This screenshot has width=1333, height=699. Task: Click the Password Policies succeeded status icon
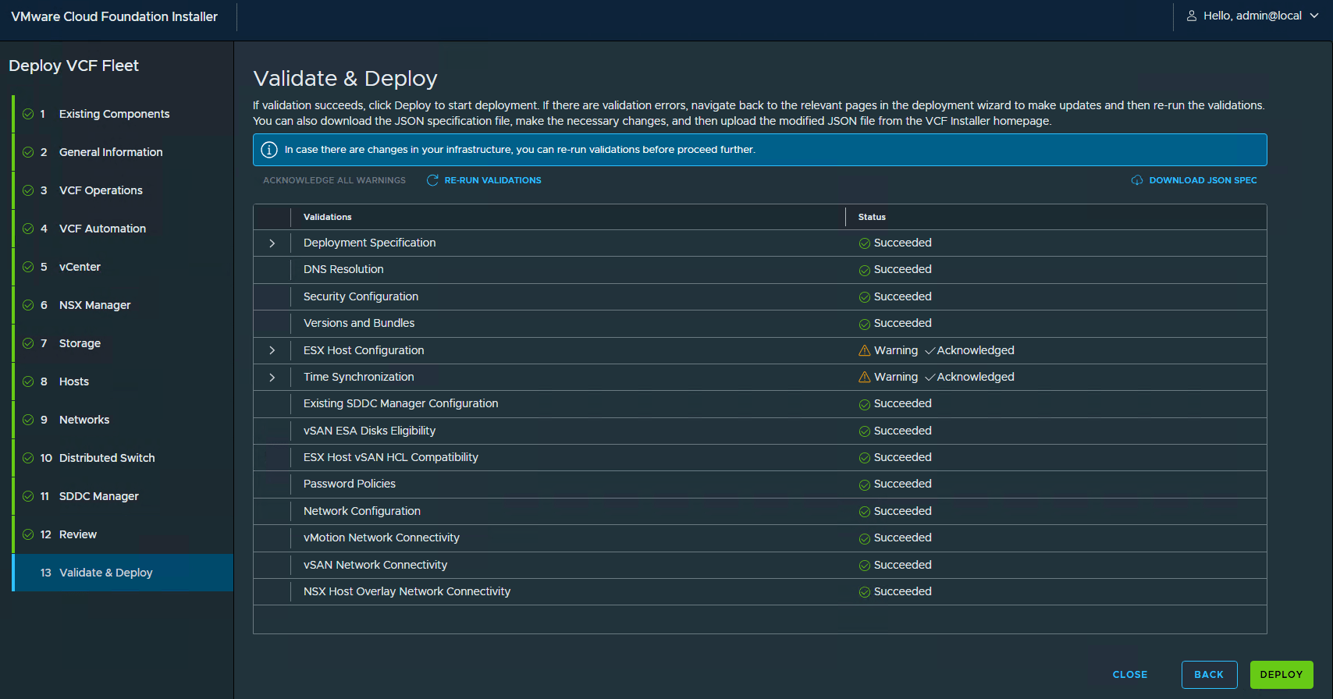point(865,484)
